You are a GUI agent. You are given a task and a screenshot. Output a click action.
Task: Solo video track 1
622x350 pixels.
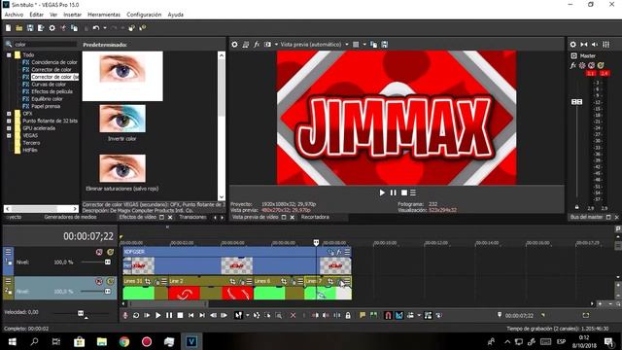click(x=110, y=252)
